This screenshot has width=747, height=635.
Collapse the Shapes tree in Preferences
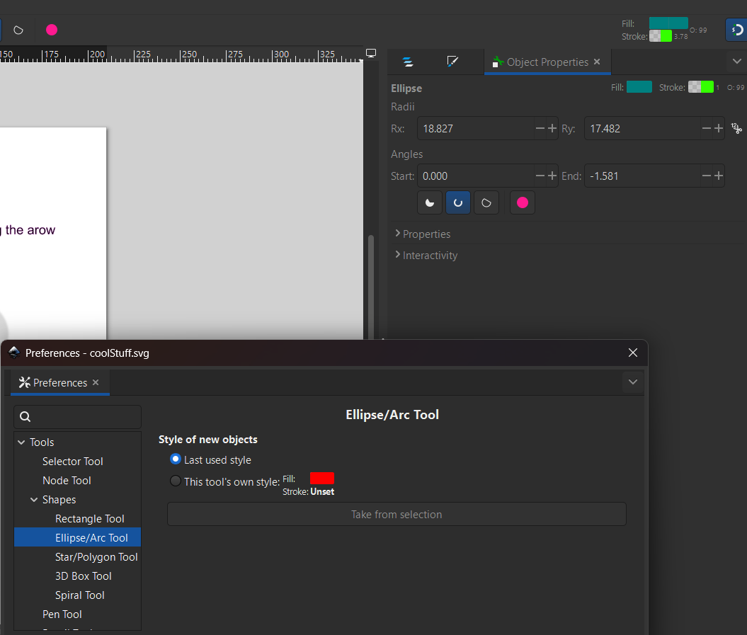tap(34, 499)
